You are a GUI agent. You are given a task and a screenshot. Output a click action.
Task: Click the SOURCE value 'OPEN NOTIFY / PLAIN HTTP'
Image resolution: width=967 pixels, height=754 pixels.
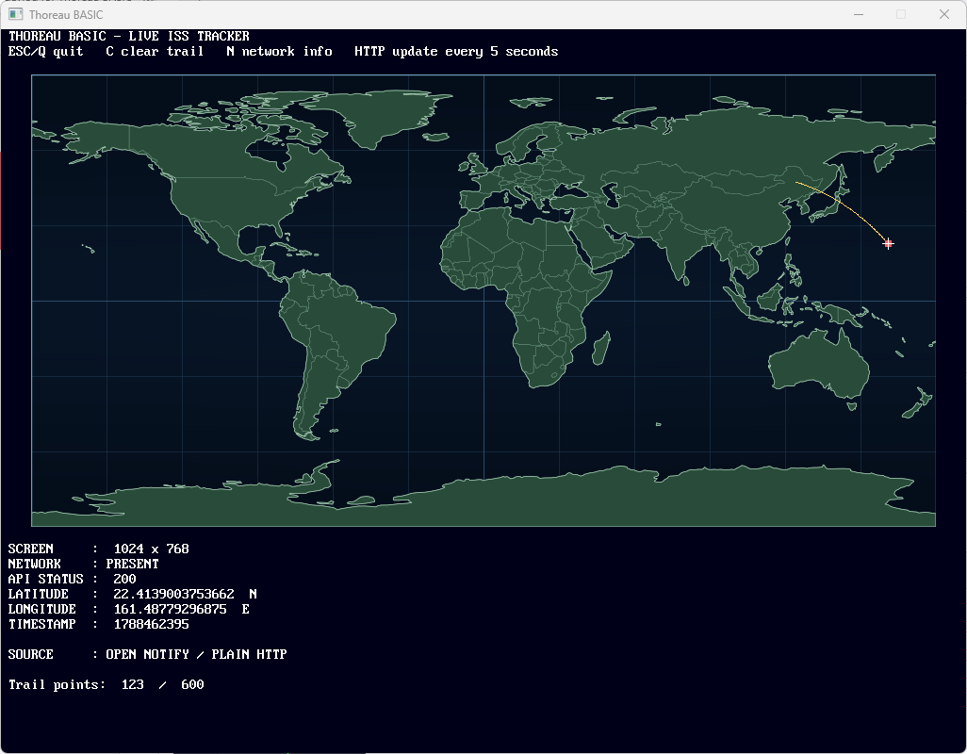coord(196,654)
